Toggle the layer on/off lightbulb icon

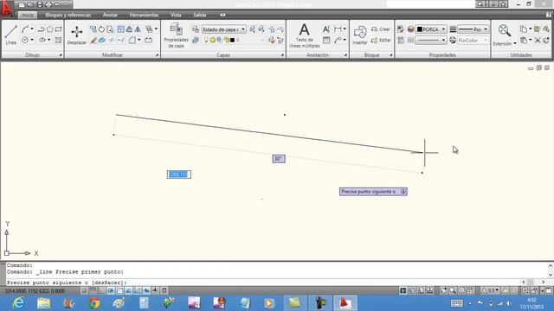[206, 41]
